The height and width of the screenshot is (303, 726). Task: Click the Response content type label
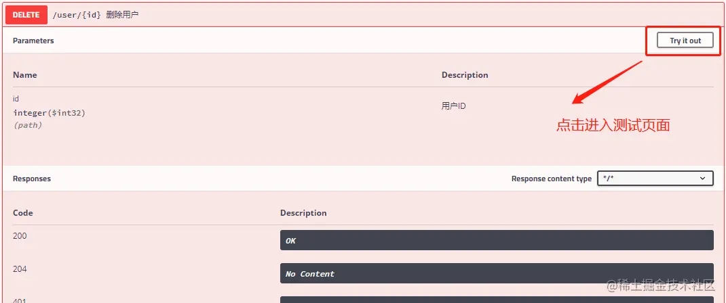(x=552, y=179)
